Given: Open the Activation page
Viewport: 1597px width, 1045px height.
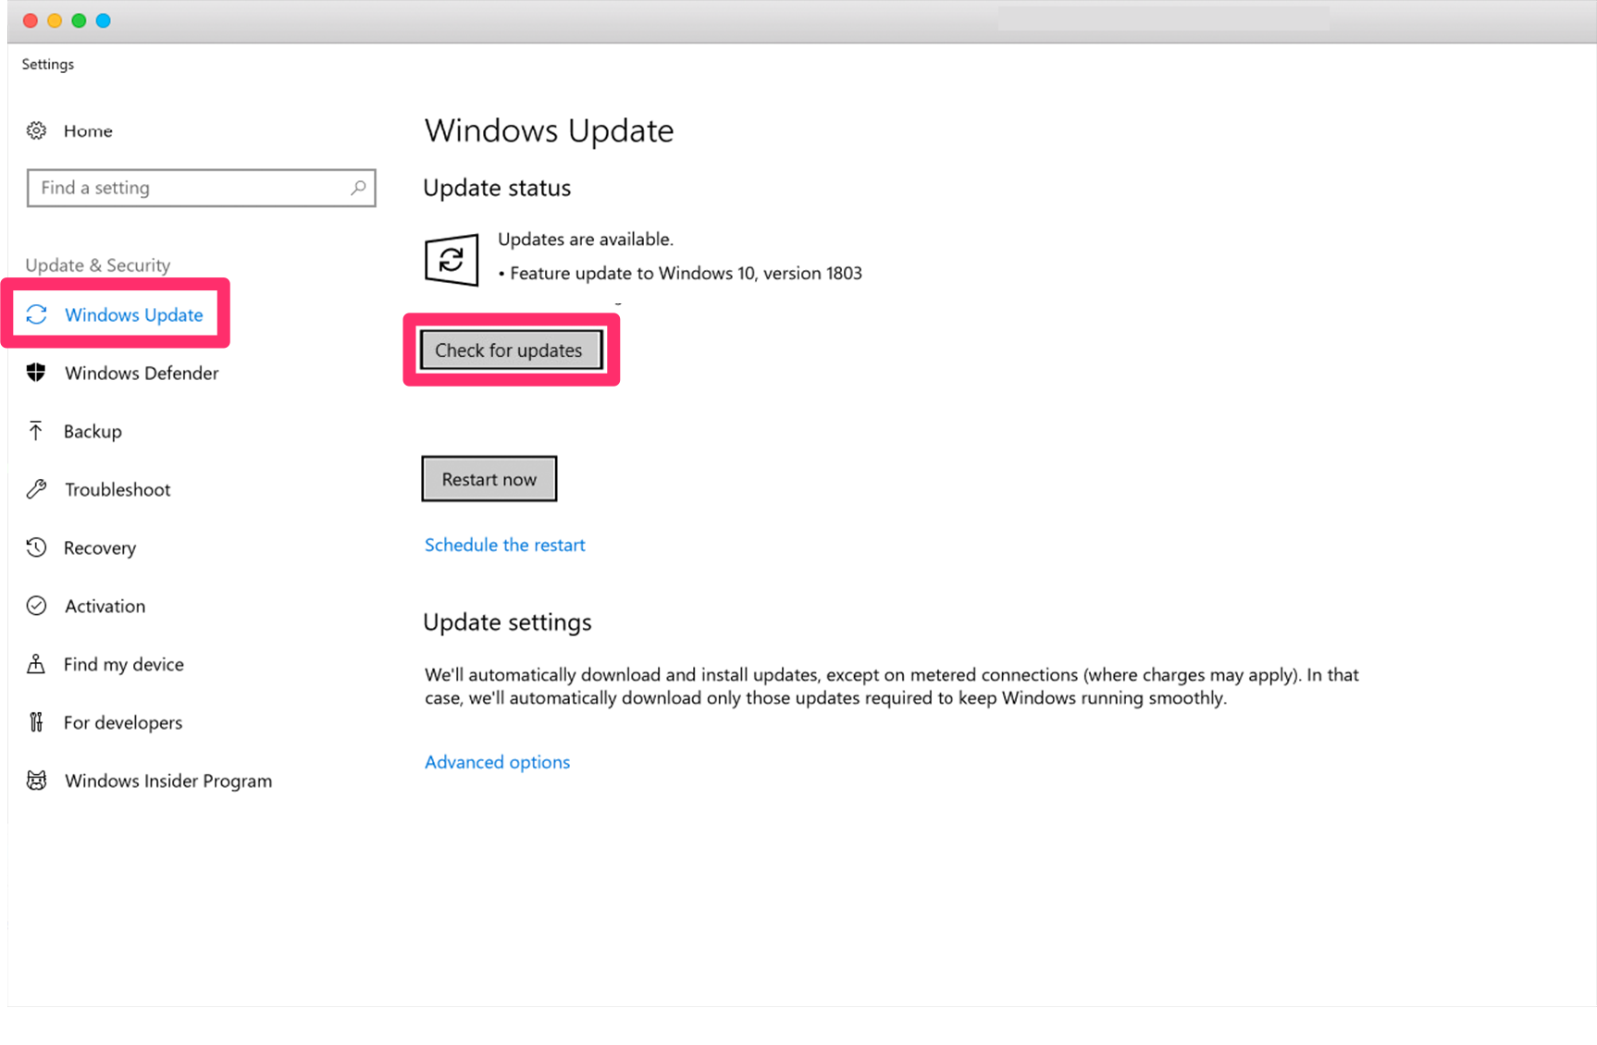Looking at the screenshot, I should tap(105, 606).
